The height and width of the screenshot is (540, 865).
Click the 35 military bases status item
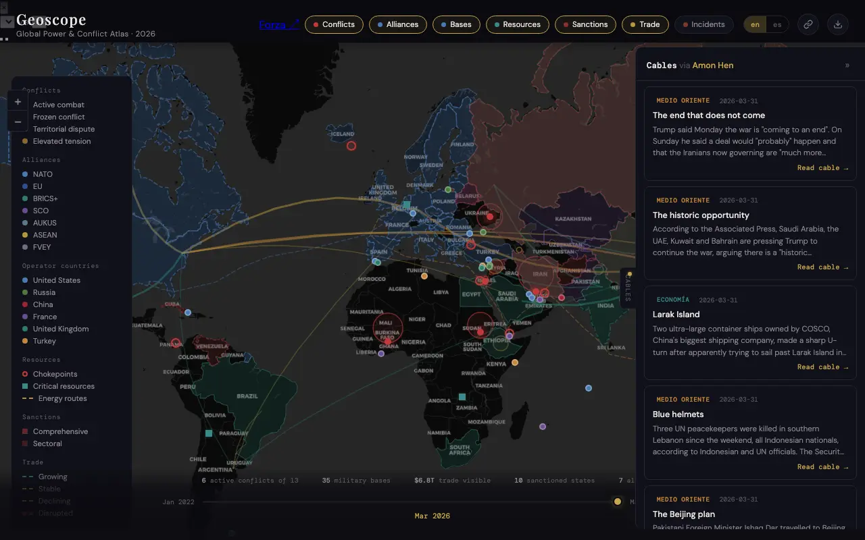click(x=357, y=480)
